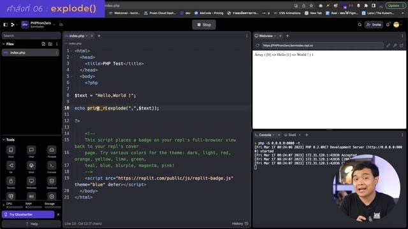This screenshot has height=229, width=408.
Task: Click the Storage usage bar
Action: pos(53,207)
